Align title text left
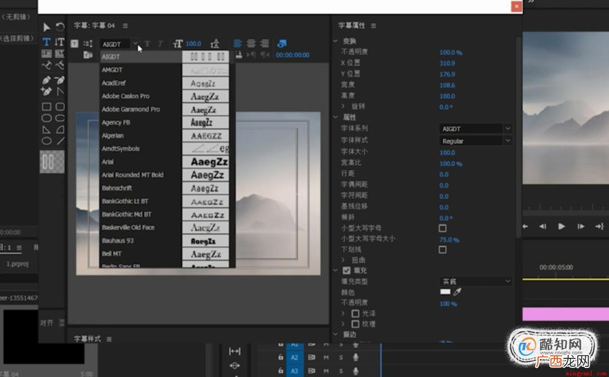Image resolution: width=609 pixels, height=377 pixels. click(237, 43)
